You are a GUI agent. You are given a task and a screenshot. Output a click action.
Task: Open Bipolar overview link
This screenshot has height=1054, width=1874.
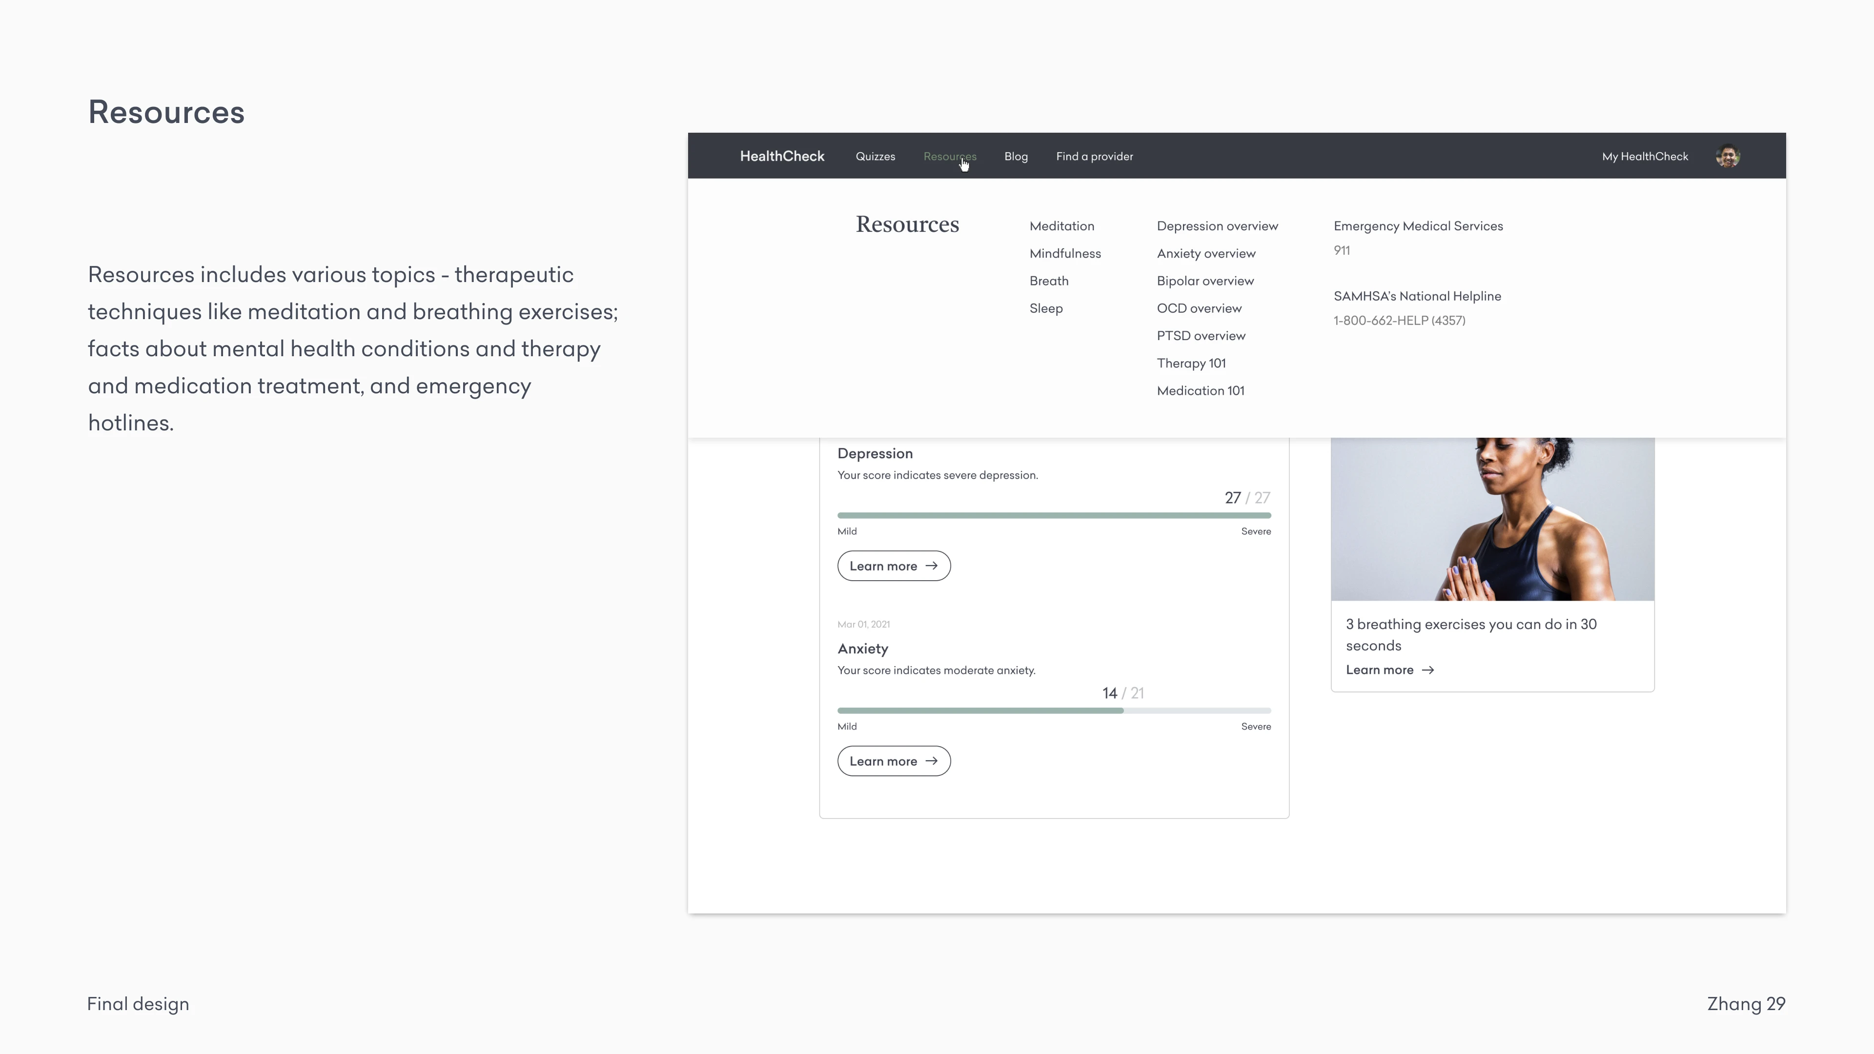[x=1205, y=281]
